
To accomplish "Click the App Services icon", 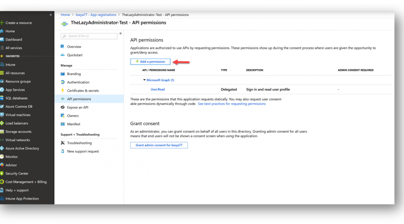I will click(2, 89).
